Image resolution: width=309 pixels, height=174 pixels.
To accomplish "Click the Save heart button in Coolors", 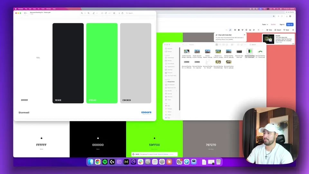I will pos(286,30).
